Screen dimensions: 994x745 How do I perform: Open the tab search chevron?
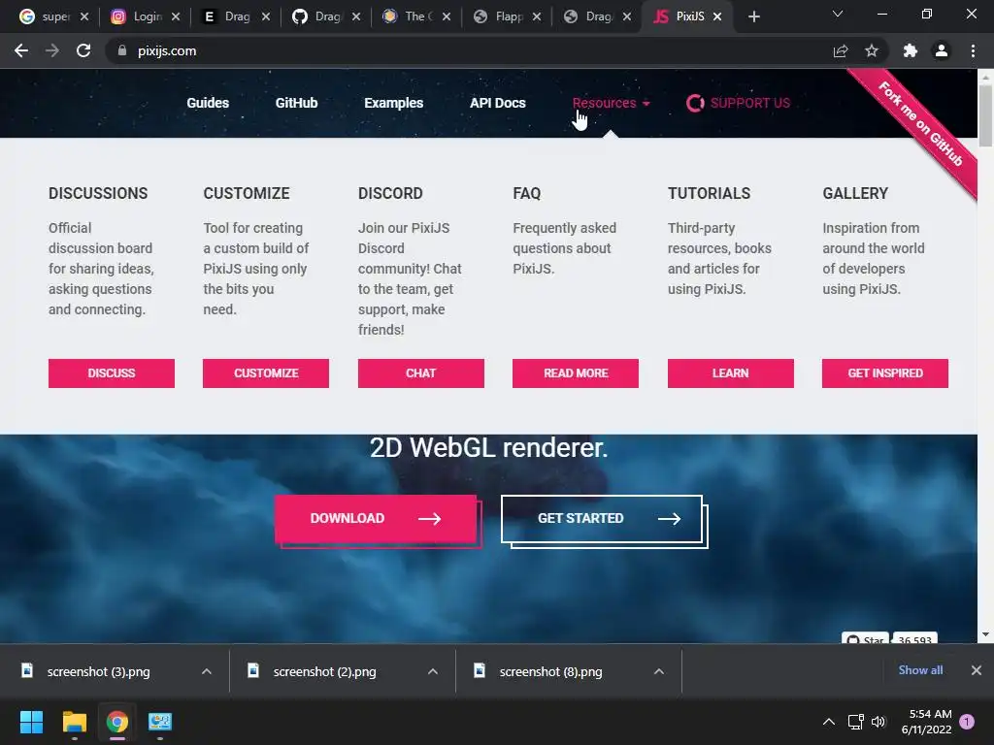click(838, 14)
